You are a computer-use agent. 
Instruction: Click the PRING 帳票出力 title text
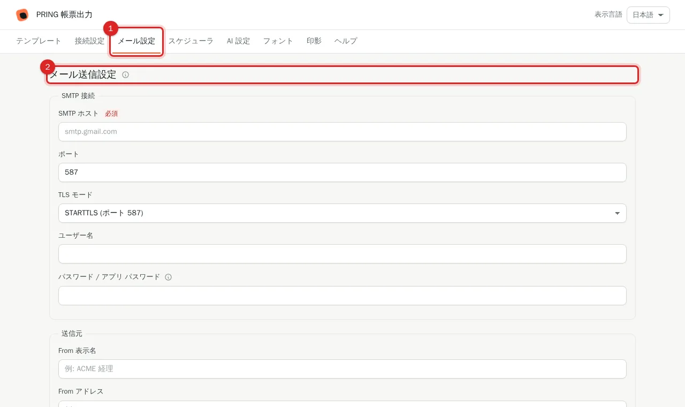[64, 15]
